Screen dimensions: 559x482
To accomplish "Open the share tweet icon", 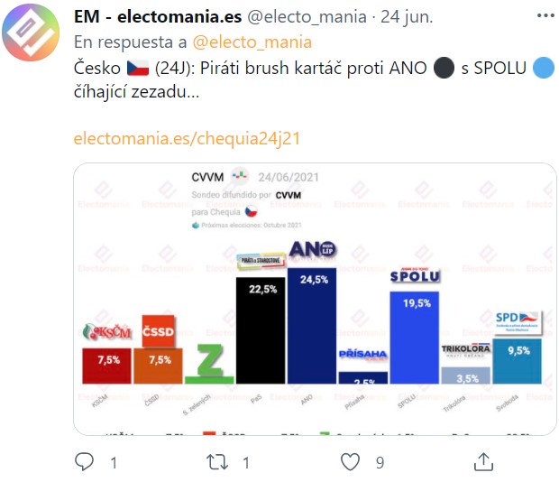I will pos(484,462).
